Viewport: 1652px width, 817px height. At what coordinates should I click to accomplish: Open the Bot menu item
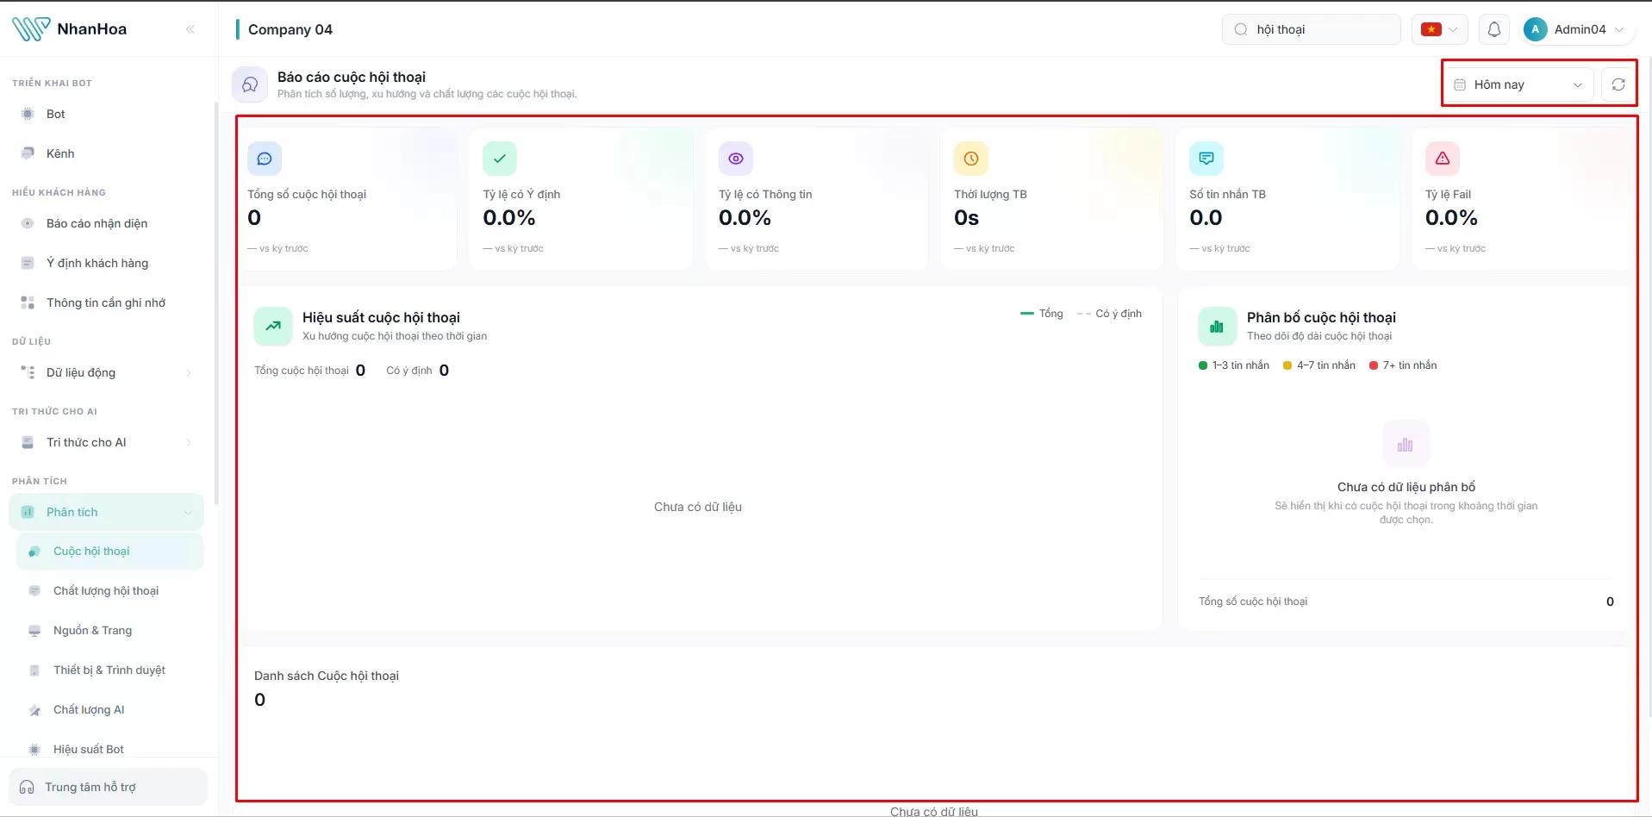(107, 114)
